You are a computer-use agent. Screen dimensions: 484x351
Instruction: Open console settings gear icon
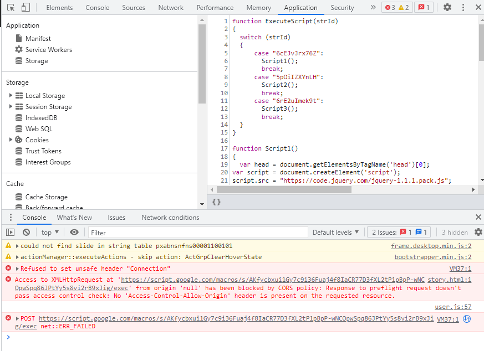pyautogui.click(x=478, y=233)
